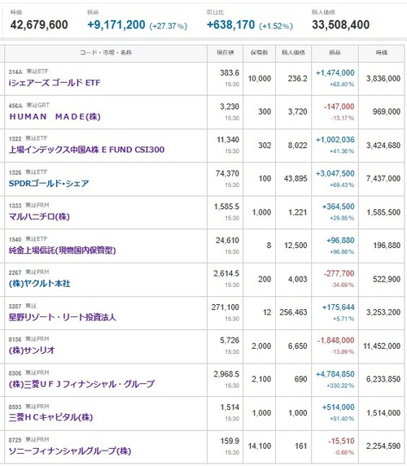Click profit value +96,880

pyautogui.click(x=340, y=241)
